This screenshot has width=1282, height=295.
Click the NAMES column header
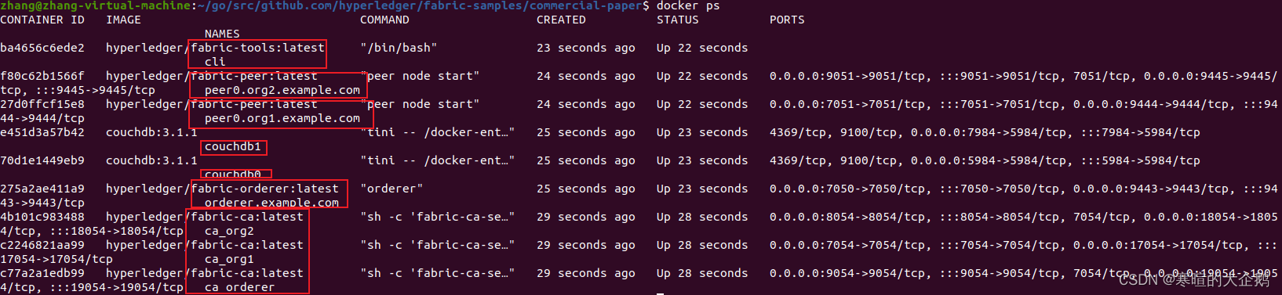pos(222,34)
